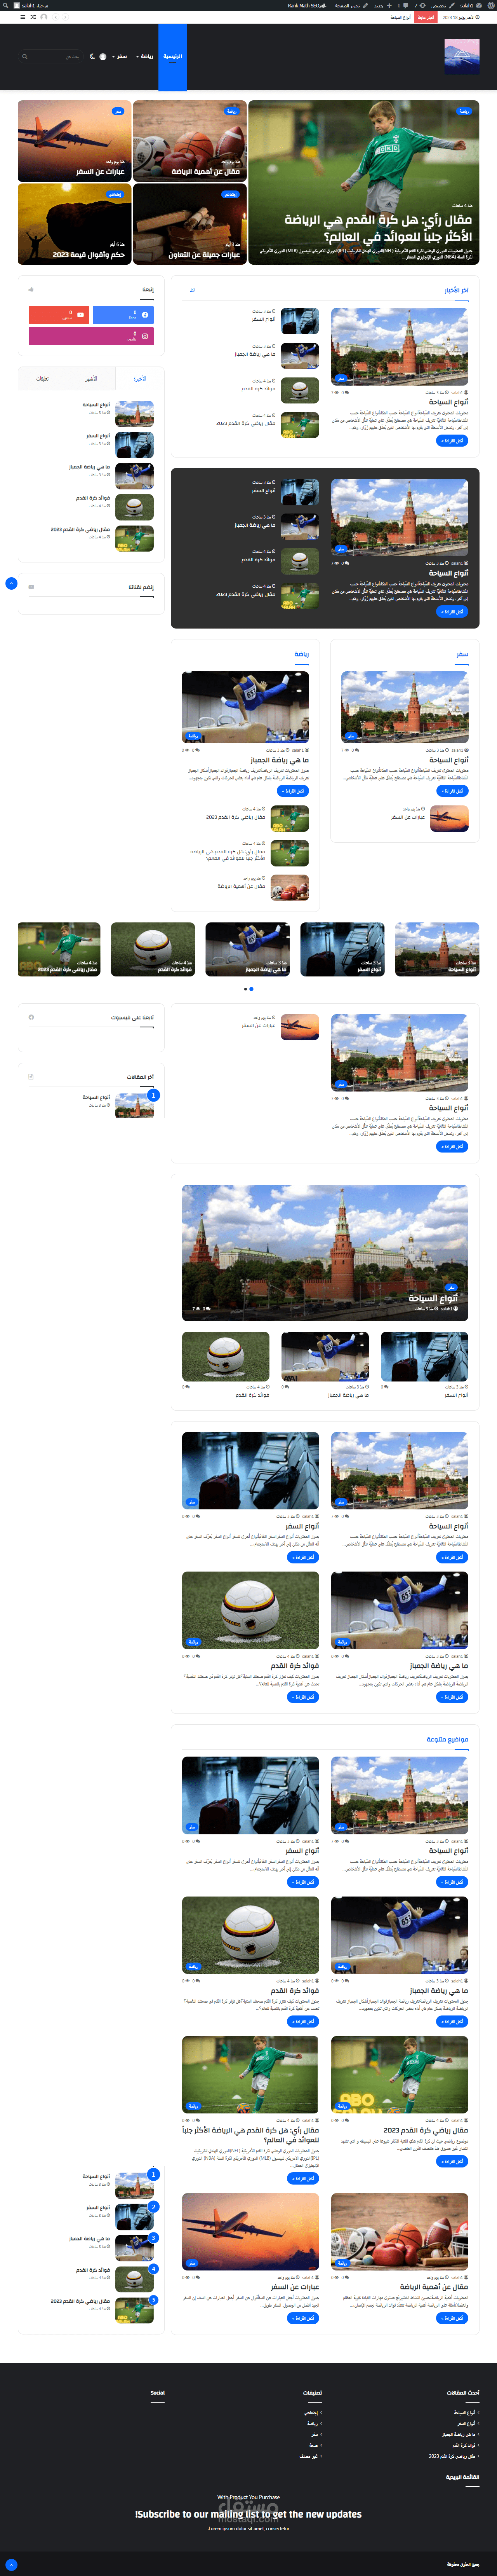Open featured article about football and sports
Screen dimensions: 497x2576
[x=363, y=182]
